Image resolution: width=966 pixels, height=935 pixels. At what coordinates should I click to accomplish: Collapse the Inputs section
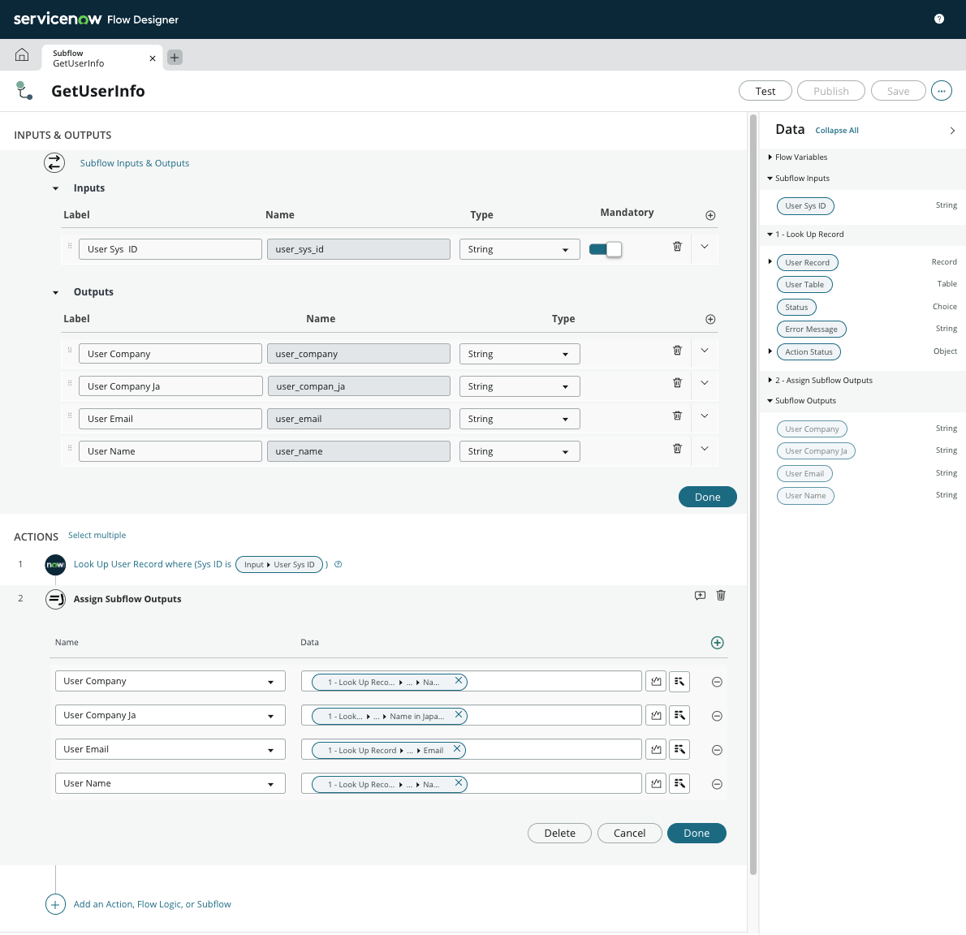pos(55,188)
